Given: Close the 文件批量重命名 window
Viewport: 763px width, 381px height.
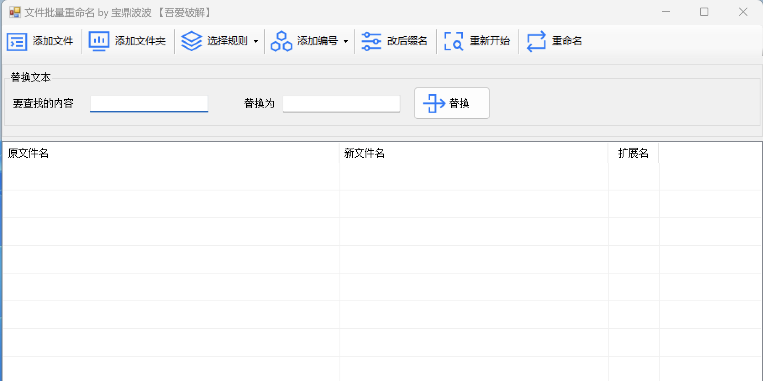Looking at the screenshot, I should pyautogui.click(x=743, y=12).
